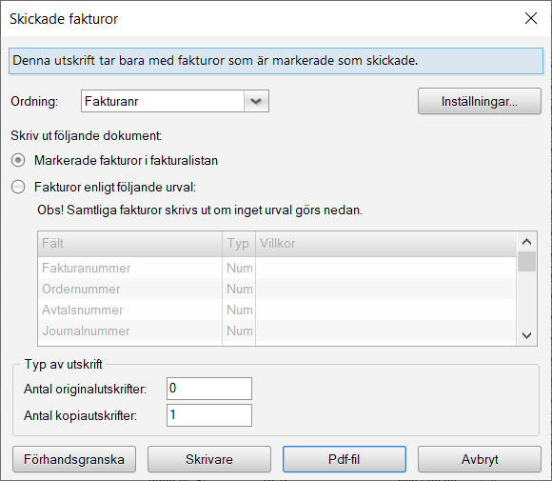Viewport: 552px width, 481px height.
Task: Select the Avtalsnummer row
Action: tap(277, 310)
